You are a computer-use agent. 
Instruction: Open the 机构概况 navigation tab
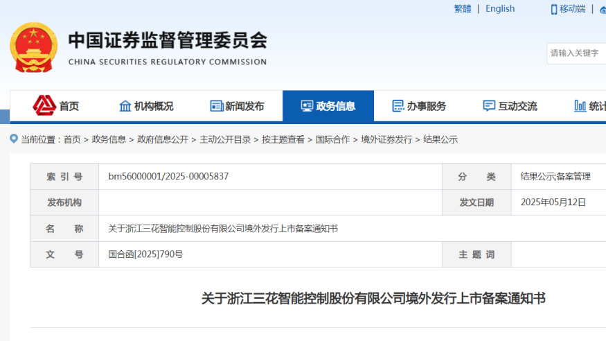pos(146,106)
